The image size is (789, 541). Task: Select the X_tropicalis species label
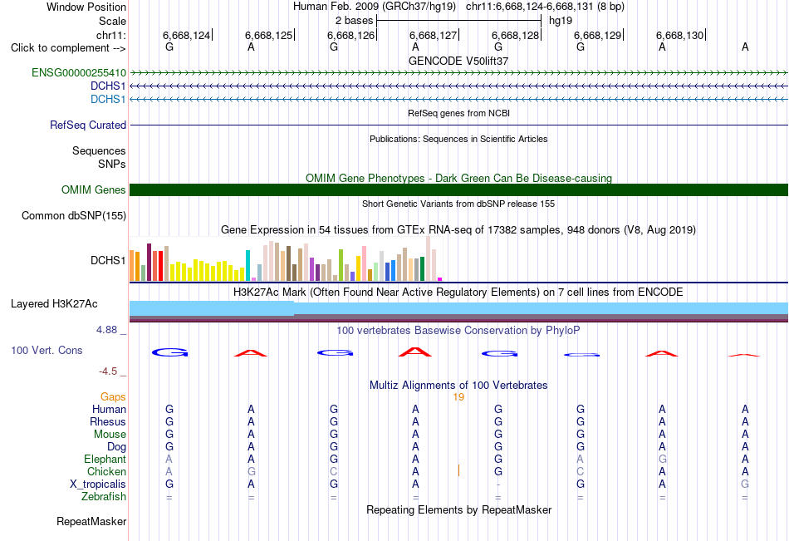98,484
